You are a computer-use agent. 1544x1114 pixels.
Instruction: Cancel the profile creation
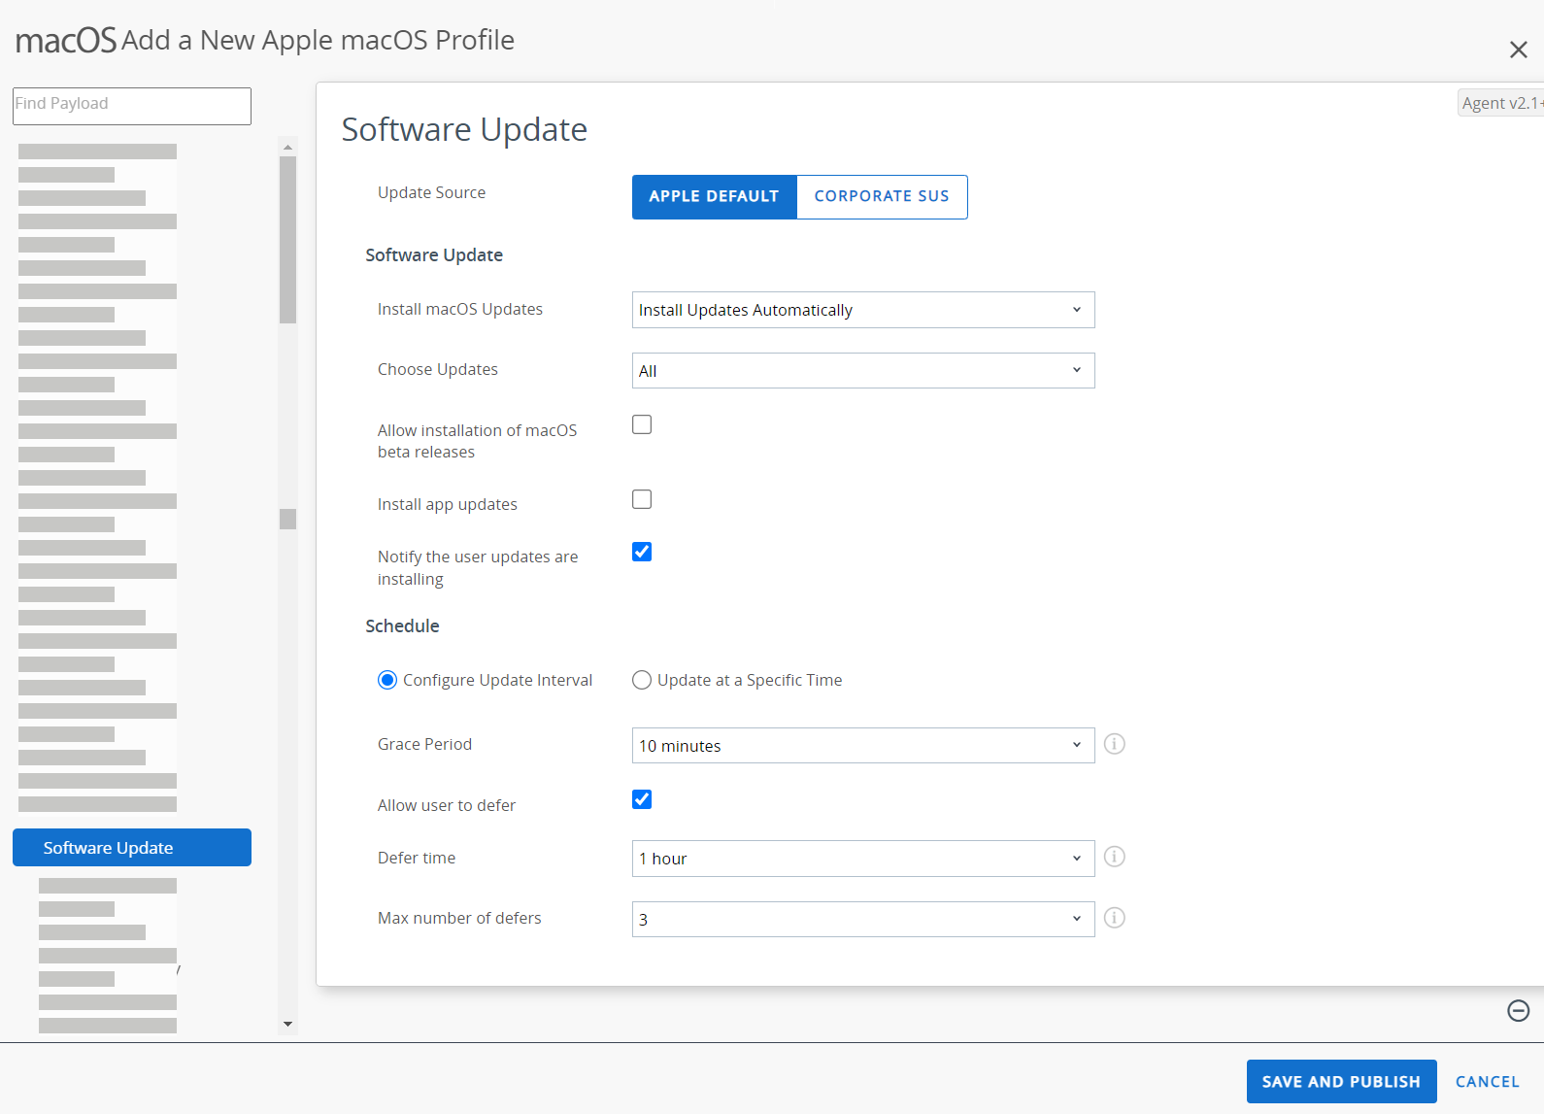coord(1487,1081)
